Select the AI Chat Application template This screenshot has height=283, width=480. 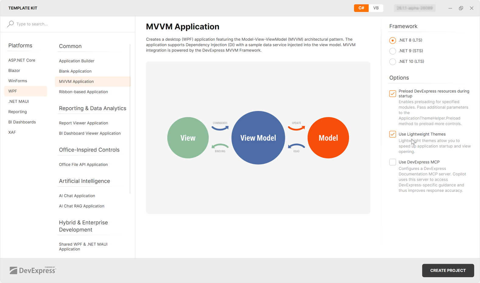[x=93, y=196]
